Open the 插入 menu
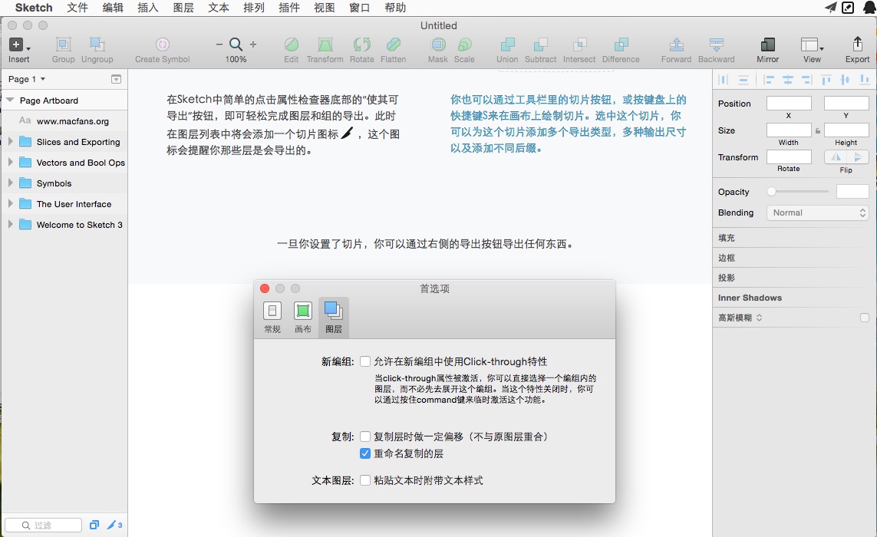Viewport: 877px width, 537px height. (x=147, y=8)
